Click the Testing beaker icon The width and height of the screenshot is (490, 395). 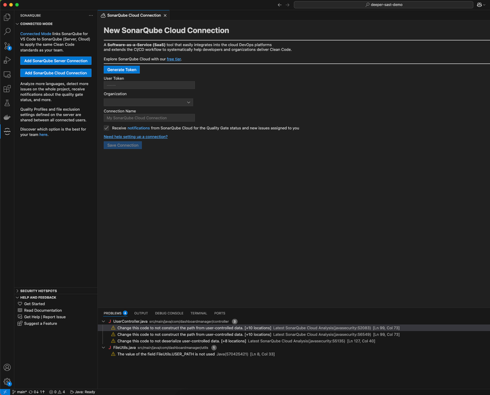click(x=7, y=103)
